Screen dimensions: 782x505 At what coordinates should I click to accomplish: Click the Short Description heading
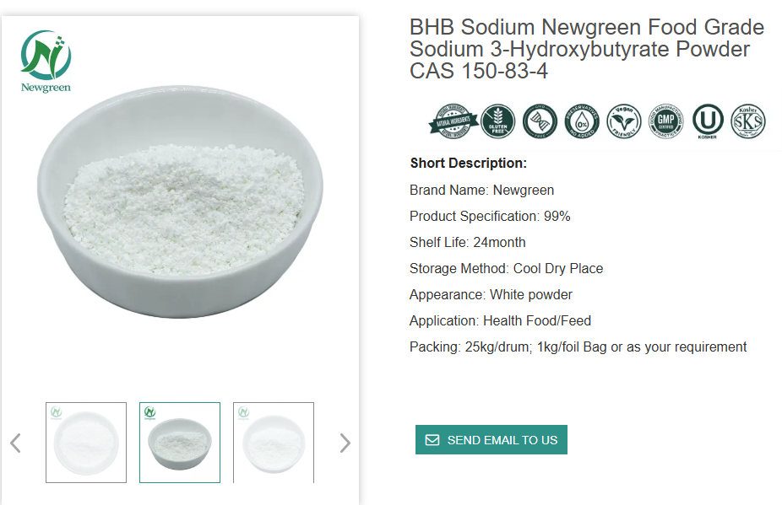click(x=468, y=164)
